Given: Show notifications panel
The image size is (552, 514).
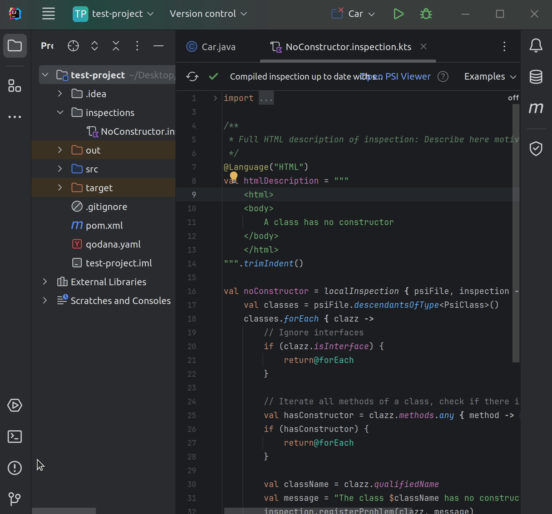Looking at the screenshot, I should 536,45.
